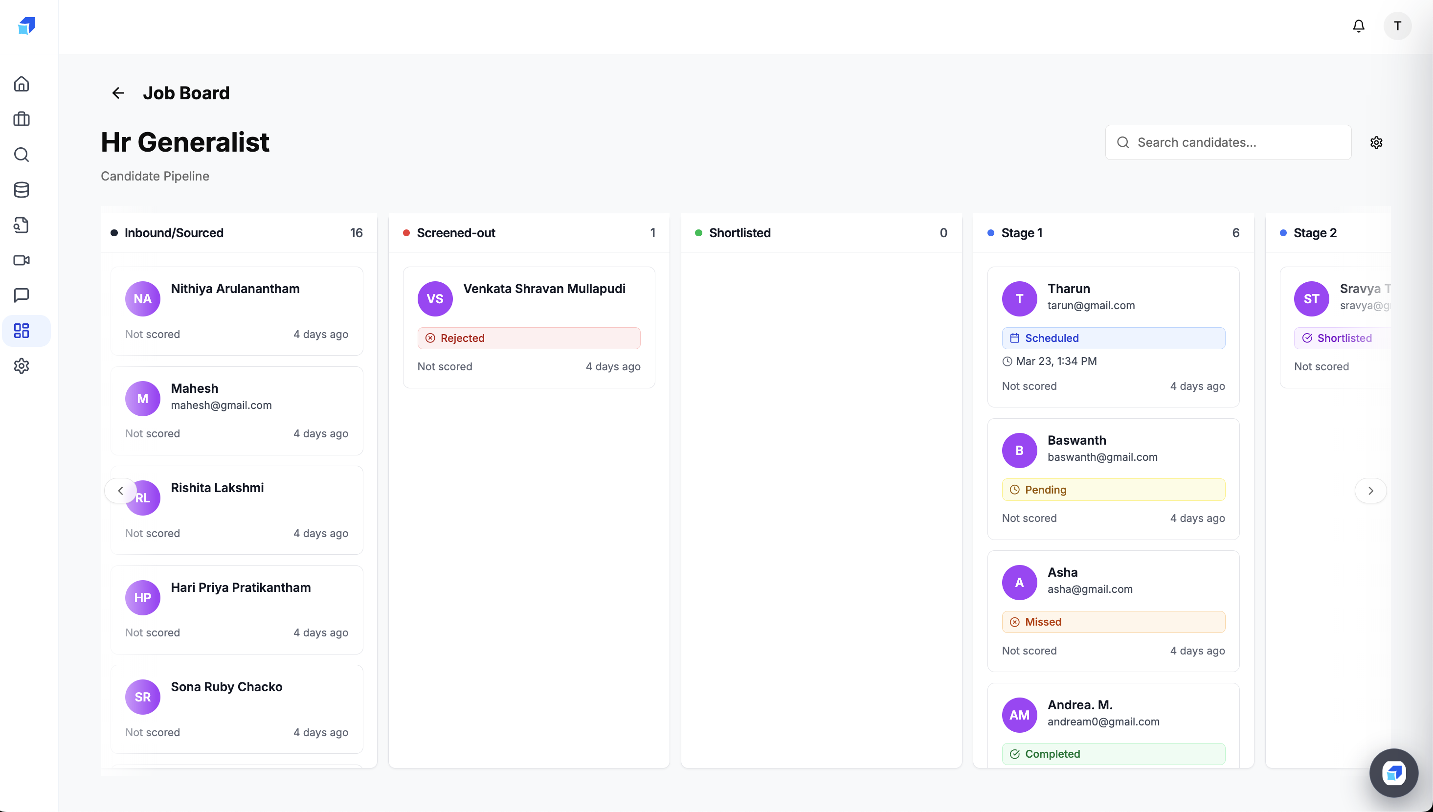Open the notification bell icon
The width and height of the screenshot is (1433, 812).
coord(1358,25)
